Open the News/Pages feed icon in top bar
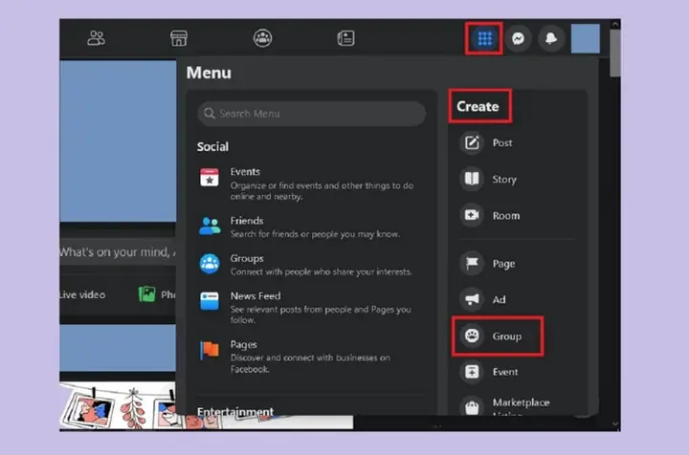This screenshot has height=455, width=689. click(345, 38)
